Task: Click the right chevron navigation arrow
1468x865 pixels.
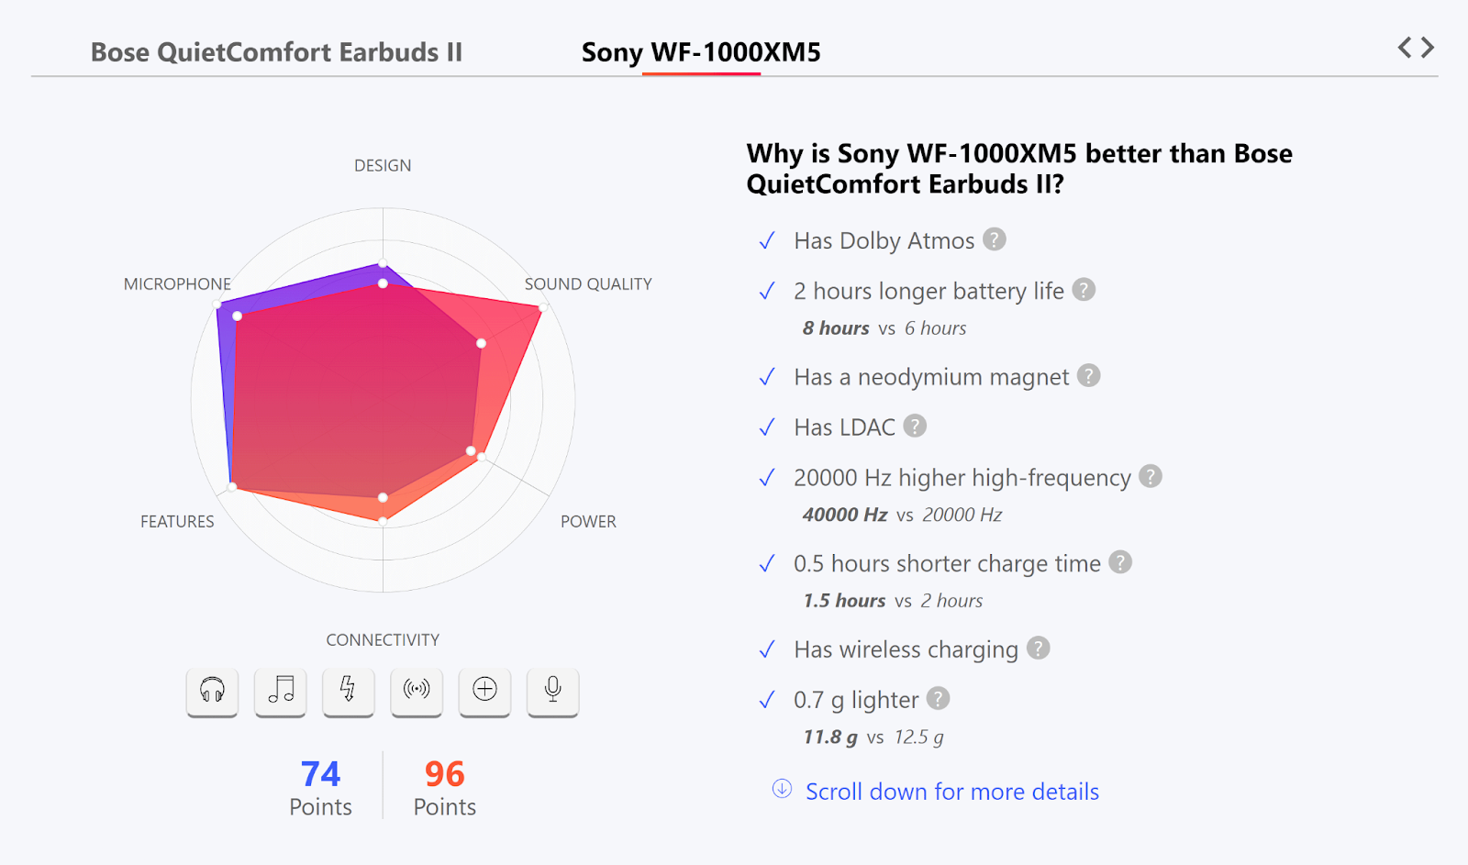Action: click(x=1428, y=48)
